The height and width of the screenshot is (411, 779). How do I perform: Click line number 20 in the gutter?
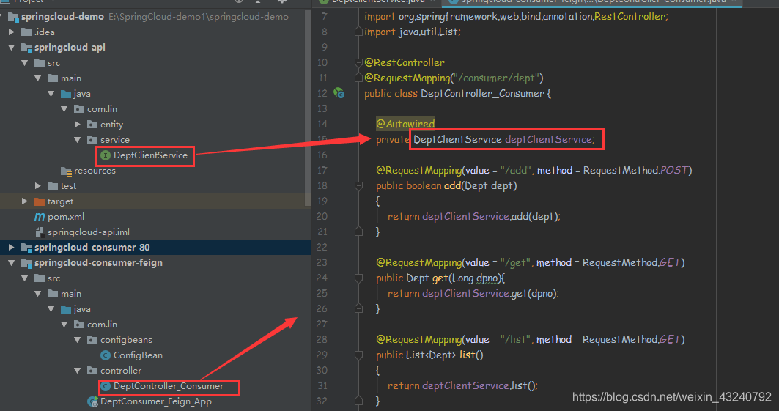322,216
